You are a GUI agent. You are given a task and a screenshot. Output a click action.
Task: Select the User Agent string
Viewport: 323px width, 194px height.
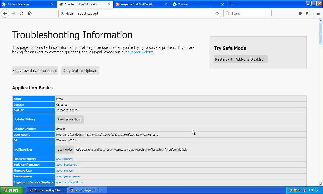point(107,135)
